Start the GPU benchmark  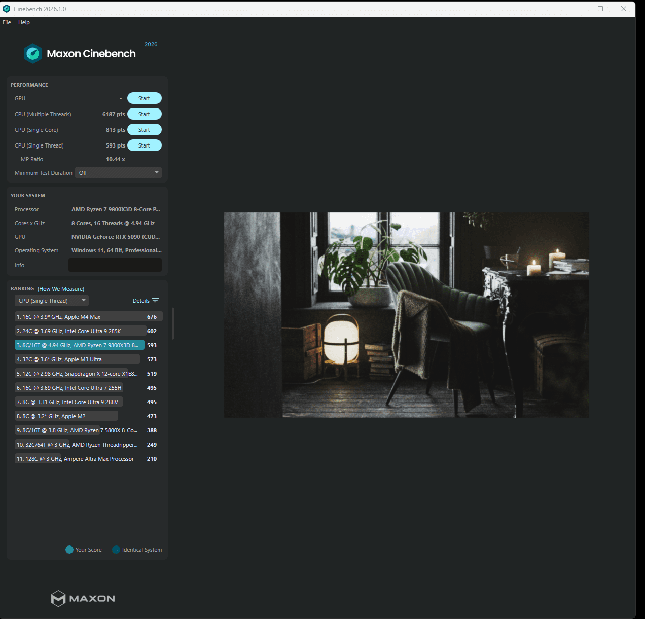point(145,98)
